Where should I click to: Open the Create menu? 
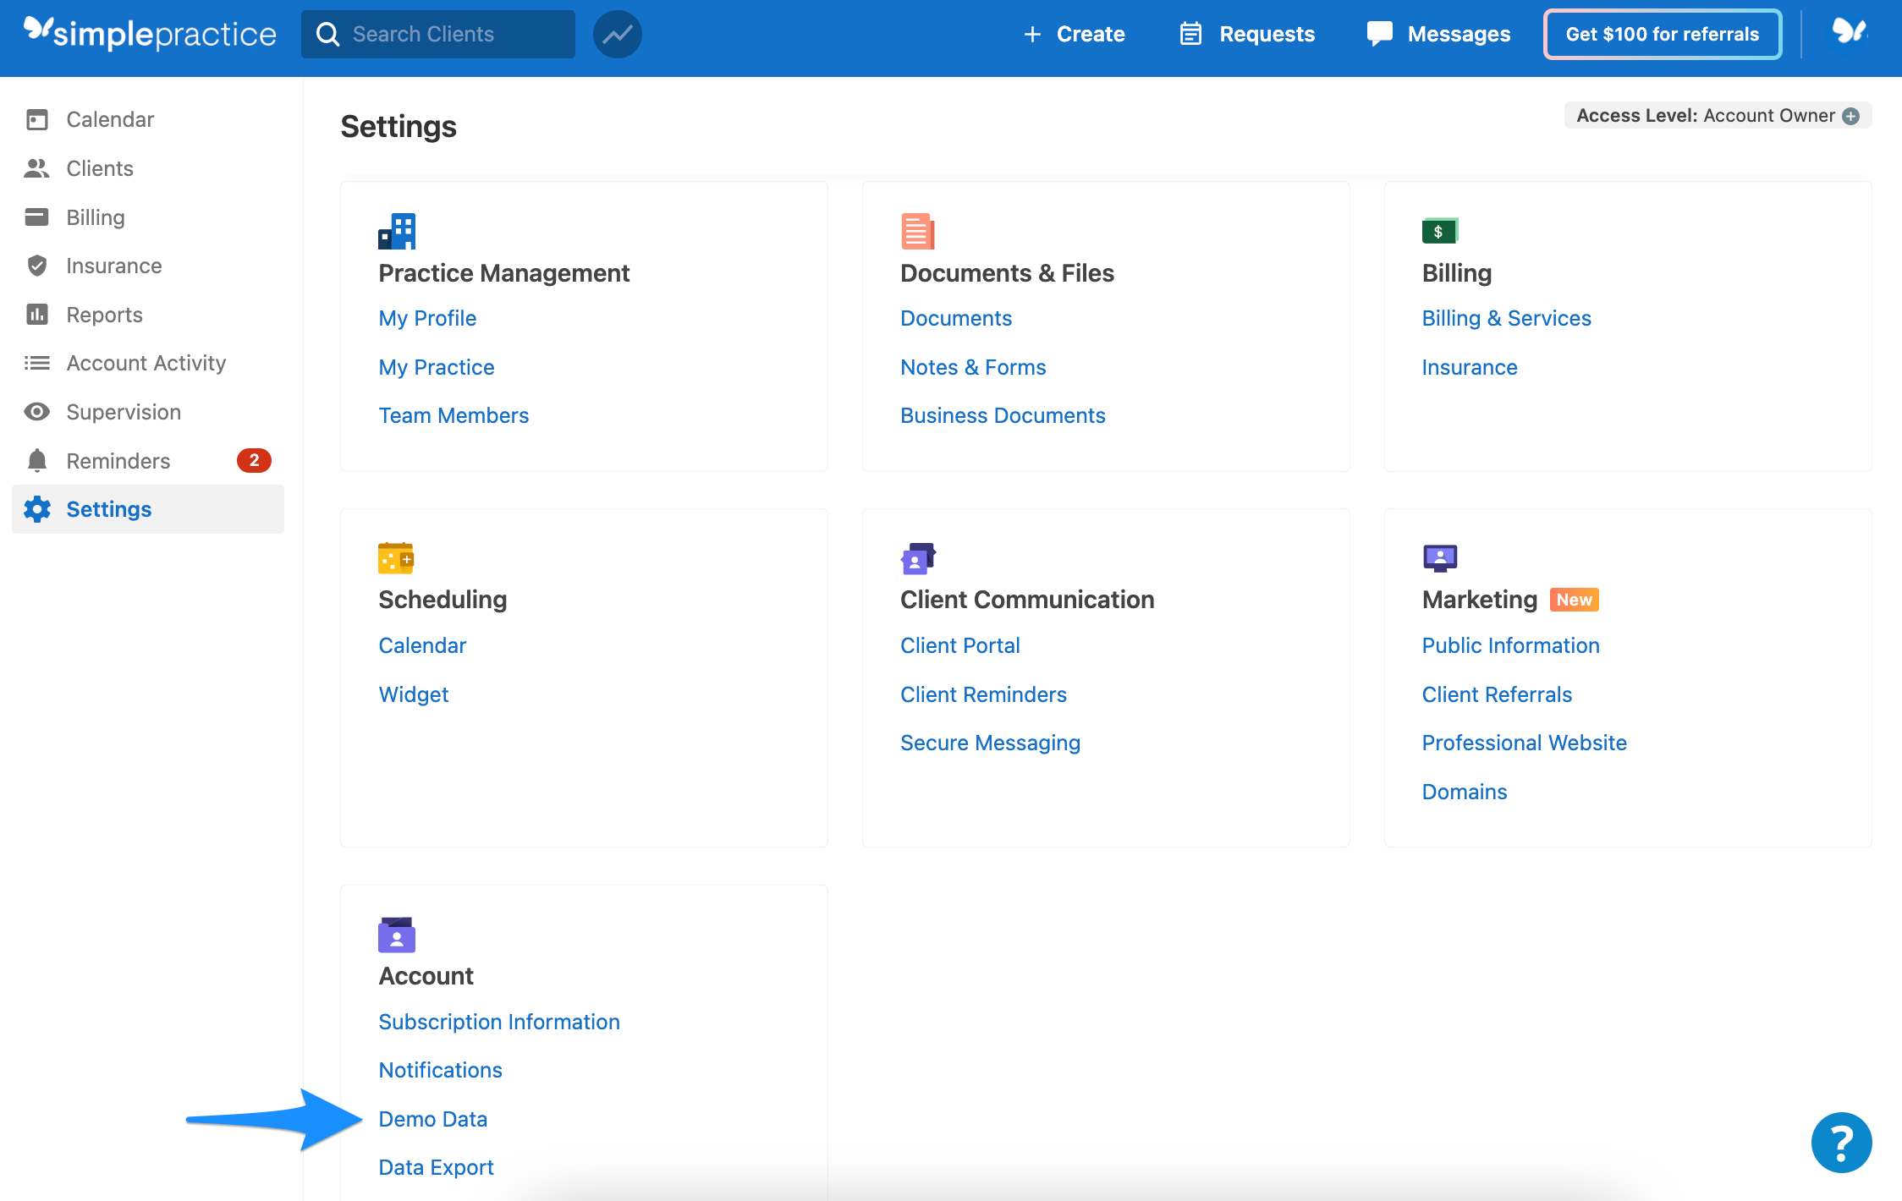pyautogui.click(x=1075, y=34)
